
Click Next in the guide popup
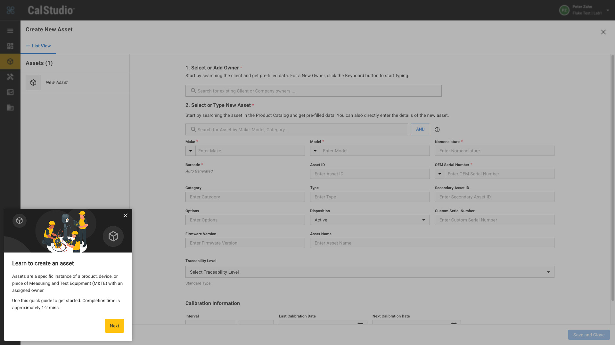[114, 326]
